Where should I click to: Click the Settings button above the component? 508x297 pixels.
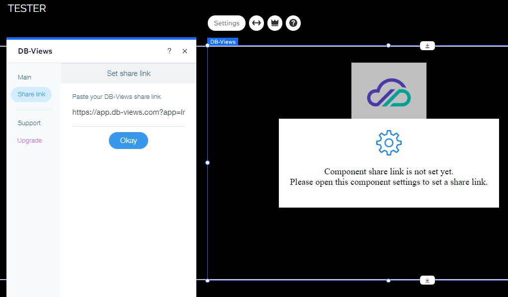tap(227, 23)
